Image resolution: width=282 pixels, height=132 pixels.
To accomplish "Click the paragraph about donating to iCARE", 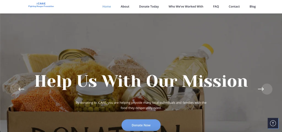I will [141, 105].
